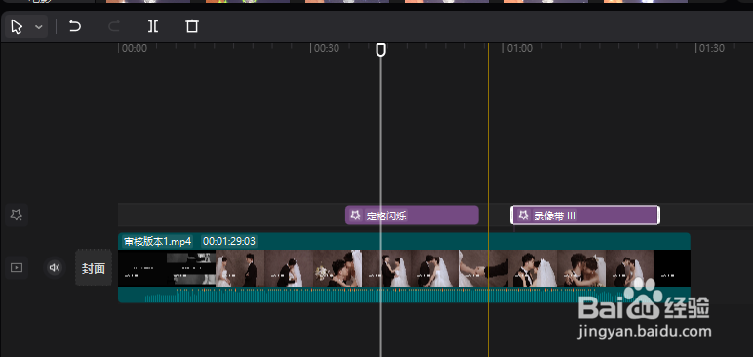Screen dimensions: 753x357
Task: Click the 00:30 mark on ruler
Action: 326,49
